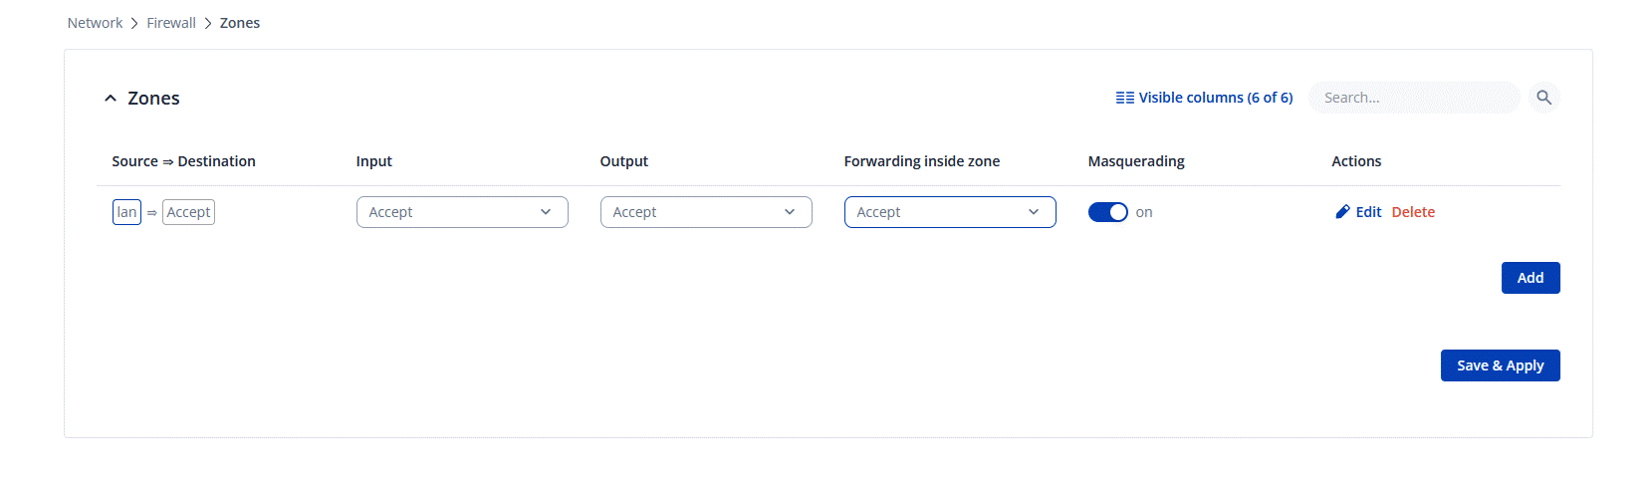
Task: Navigate to Firewall breadcrumb item
Action: pyautogui.click(x=171, y=23)
